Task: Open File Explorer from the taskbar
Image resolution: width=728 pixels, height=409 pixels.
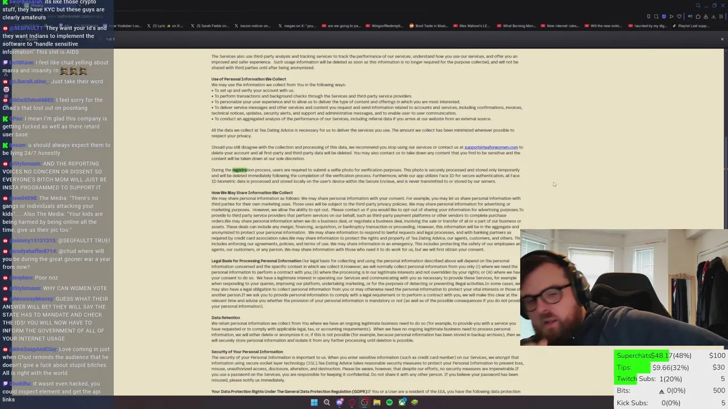Action: click(377, 402)
